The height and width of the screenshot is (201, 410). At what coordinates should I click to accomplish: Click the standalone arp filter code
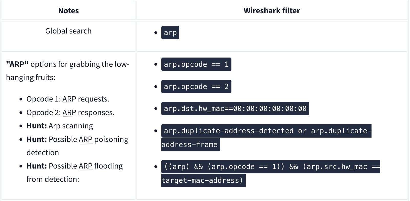coord(170,33)
